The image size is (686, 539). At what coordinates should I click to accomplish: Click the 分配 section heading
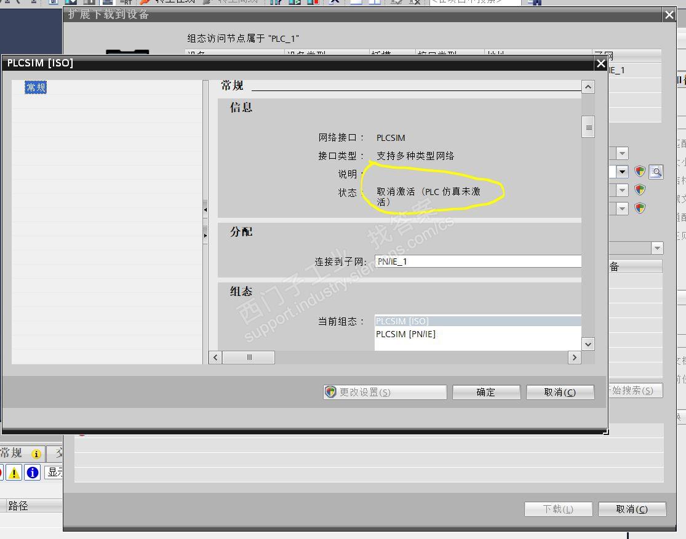[241, 232]
